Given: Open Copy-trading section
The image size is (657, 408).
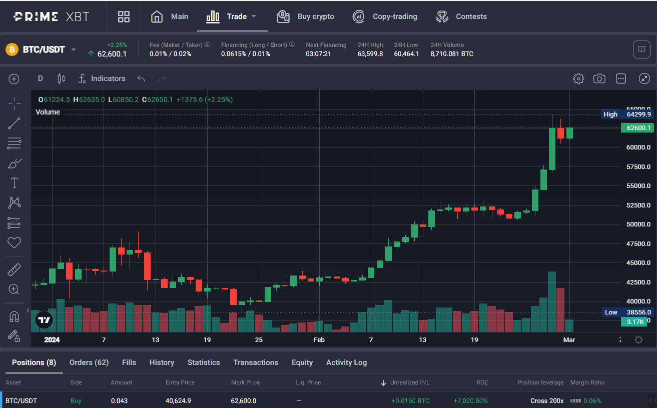Looking at the screenshot, I should (385, 16).
